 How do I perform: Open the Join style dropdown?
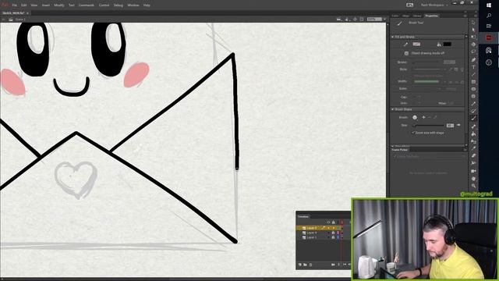click(419, 103)
